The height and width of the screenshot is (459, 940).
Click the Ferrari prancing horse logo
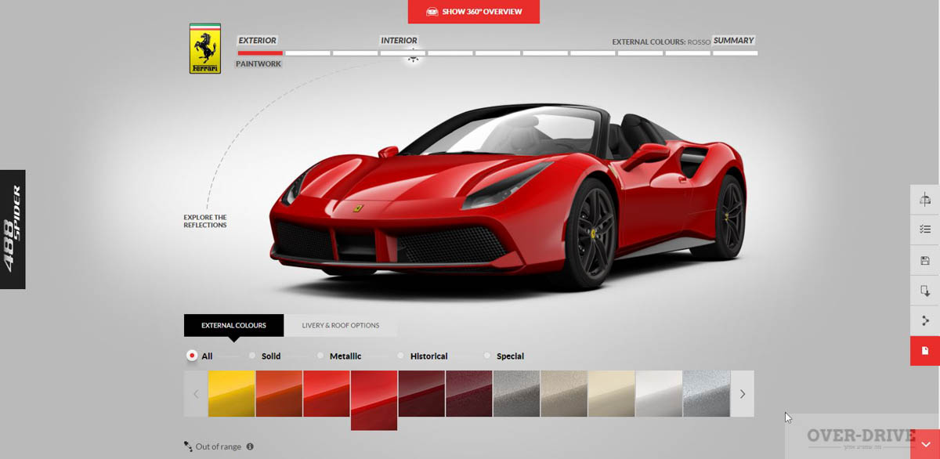click(x=205, y=49)
